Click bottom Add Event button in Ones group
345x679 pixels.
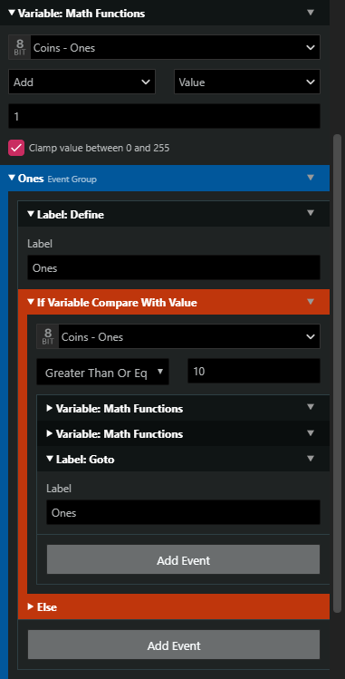(174, 645)
